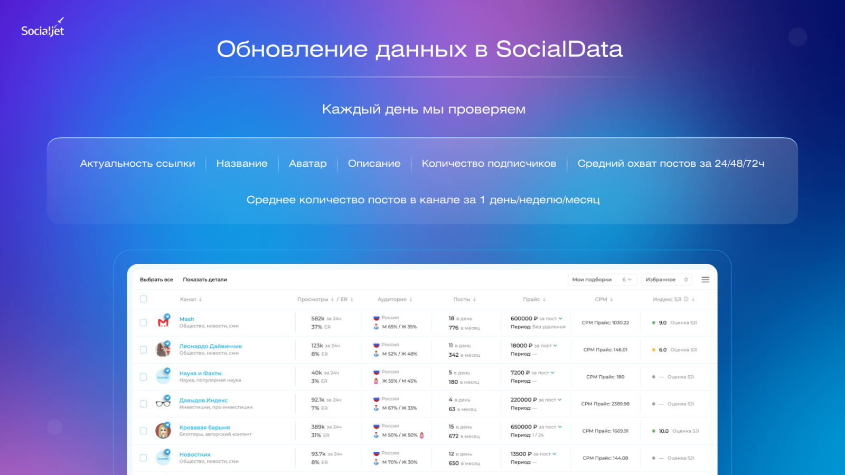
Task: Click Показать детали
Action: coord(205,280)
